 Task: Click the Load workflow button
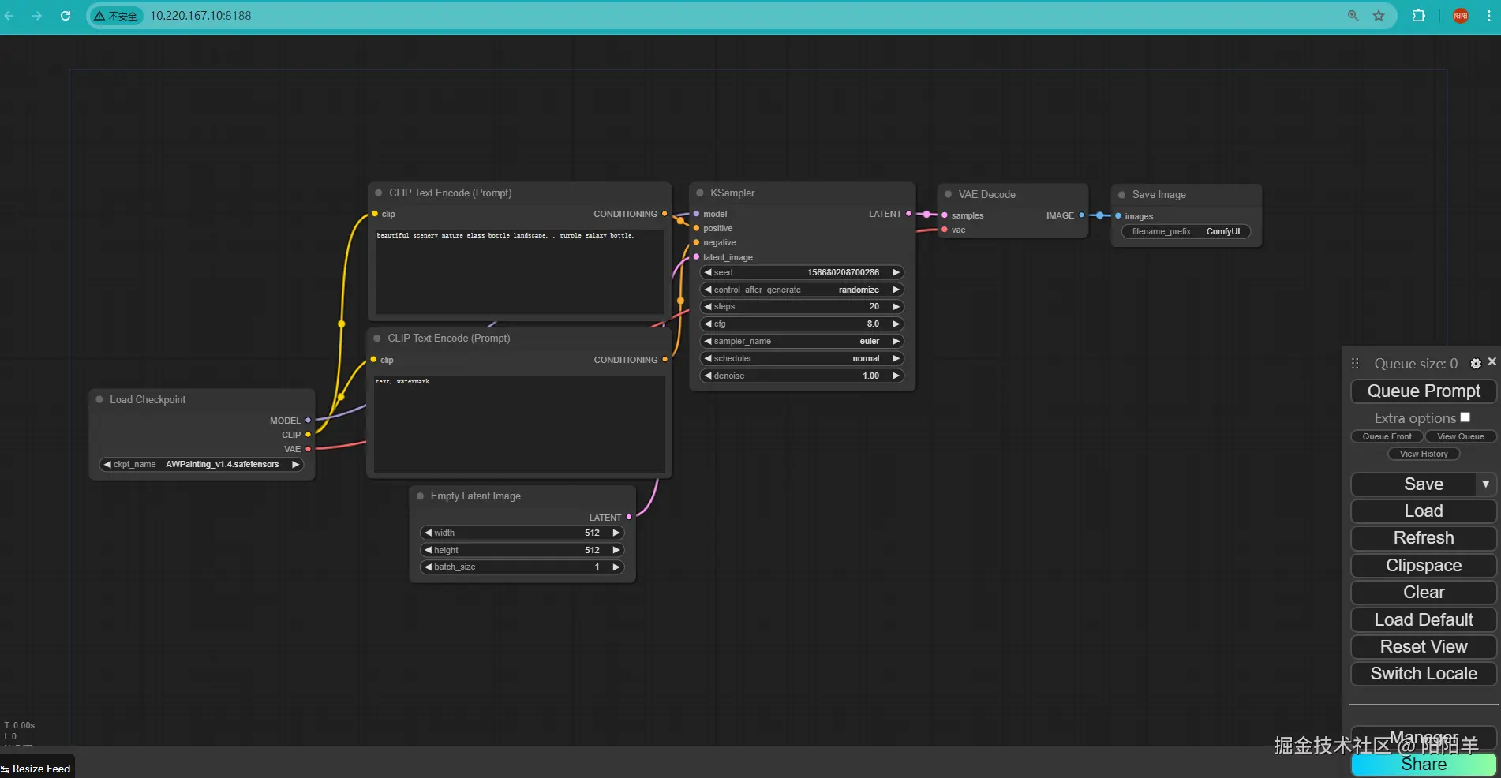[1424, 511]
